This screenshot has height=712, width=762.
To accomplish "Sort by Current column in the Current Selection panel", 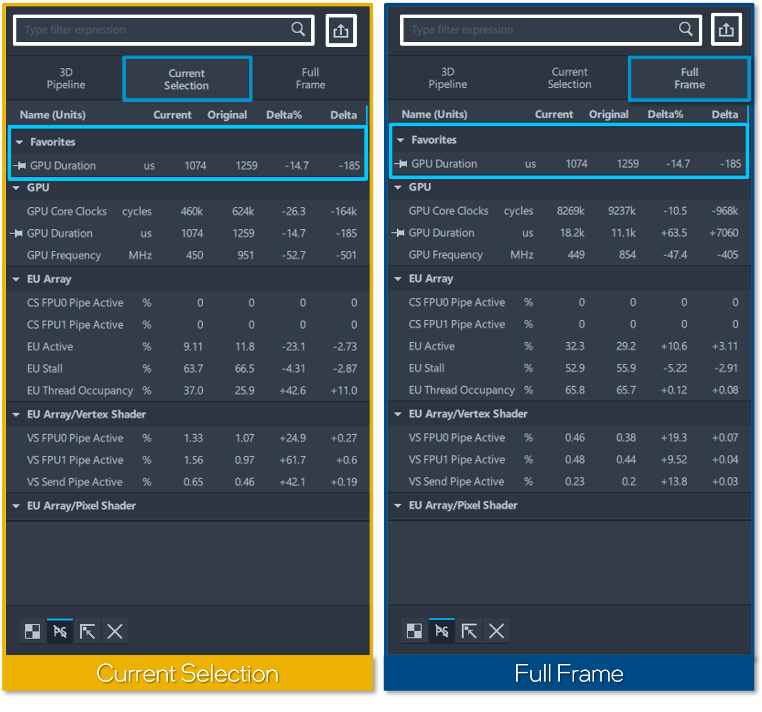I will click(x=172, y=115).
